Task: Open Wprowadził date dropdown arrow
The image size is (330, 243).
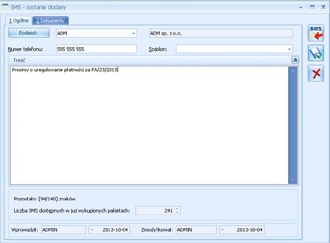Action: (x=92, y=230)
